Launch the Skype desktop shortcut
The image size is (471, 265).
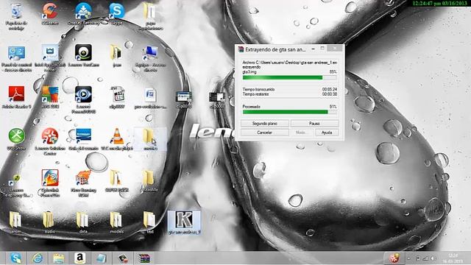(x=116, y=14)
